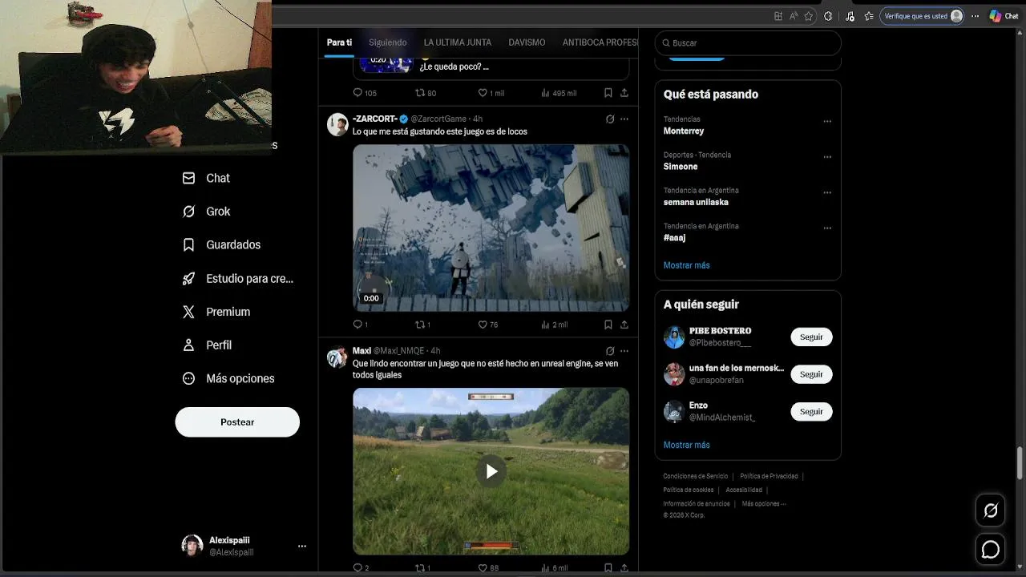Open the Simeone trend
This screenshot has height=577, width=1026.
(x=681, y=167)
